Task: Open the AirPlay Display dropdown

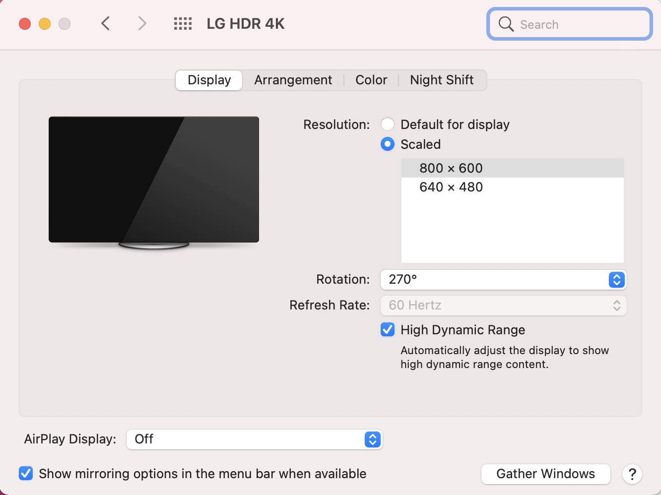Action: click(x=254, y=439)
